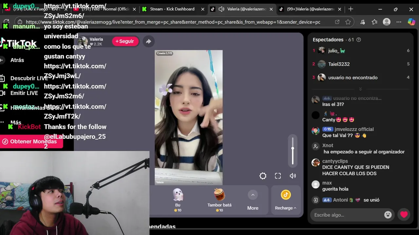Open a new browser tab
The height and width of the screenshot is (235, 419).
(351, 9)
